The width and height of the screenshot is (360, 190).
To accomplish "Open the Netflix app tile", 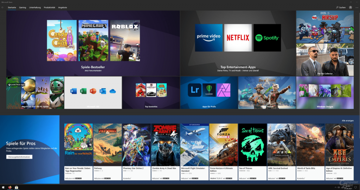I will 238,38.
